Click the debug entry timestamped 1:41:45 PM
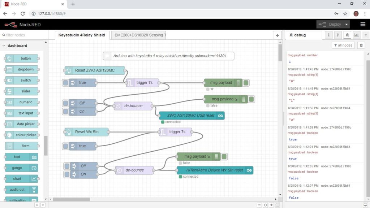 [x=325, y=75]
